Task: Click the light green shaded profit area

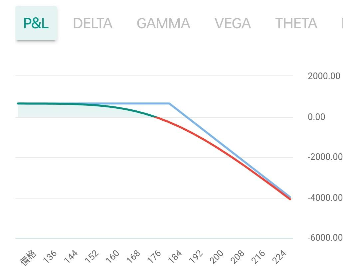Action: coord(67,111)
